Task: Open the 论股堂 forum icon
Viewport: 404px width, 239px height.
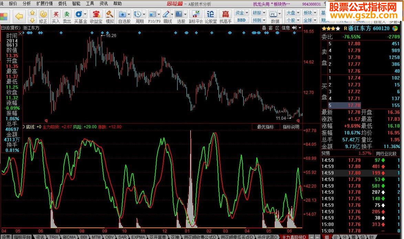Action: pos(211,14)
